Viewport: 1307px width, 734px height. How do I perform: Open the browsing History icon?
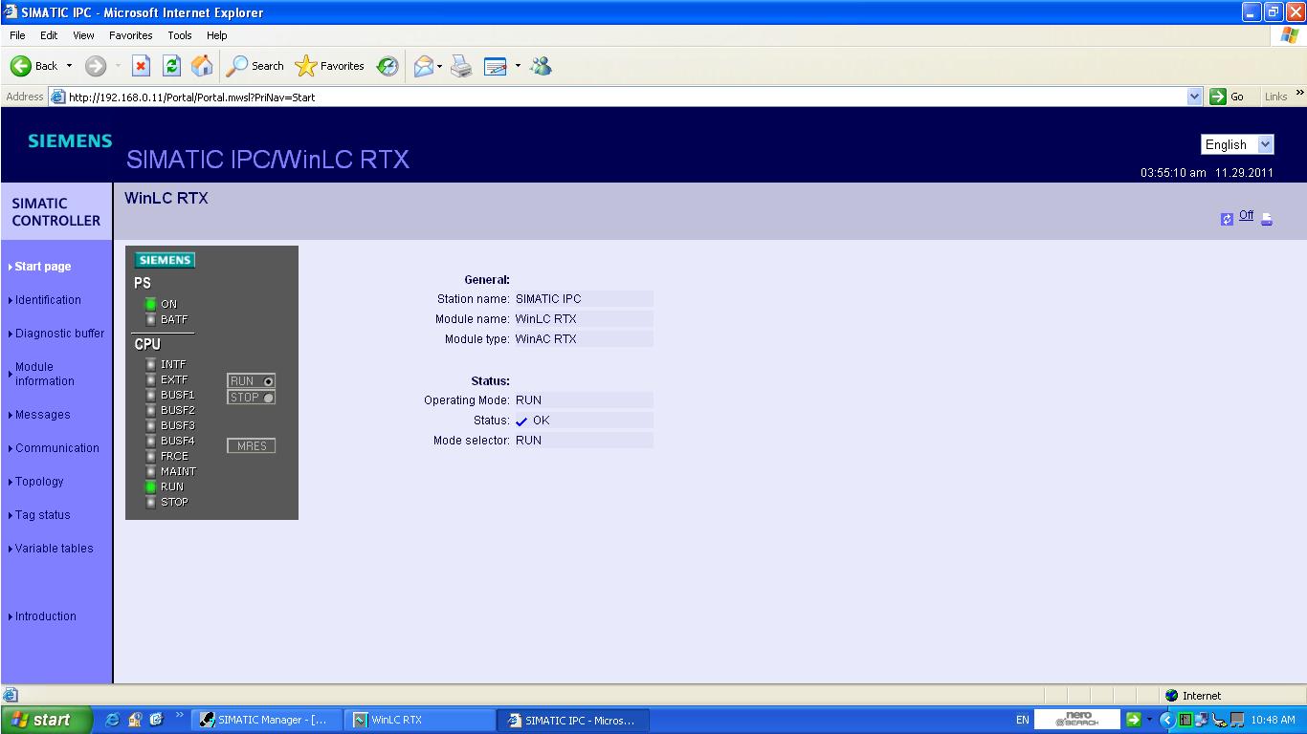click(388, 66)
